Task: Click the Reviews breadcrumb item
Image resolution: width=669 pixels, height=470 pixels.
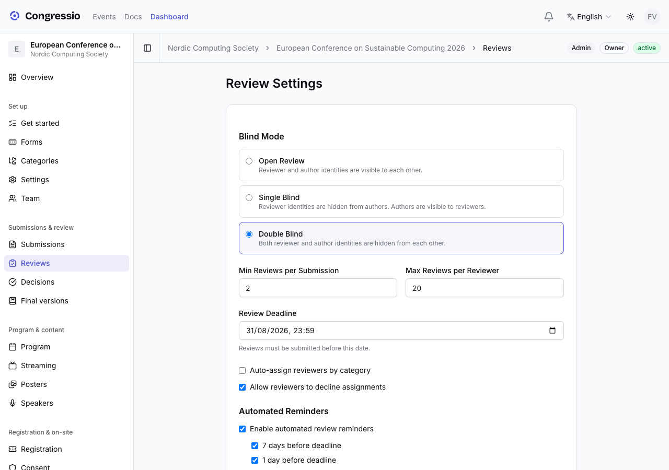Action: pyautogui.click(x=497, y=48)
